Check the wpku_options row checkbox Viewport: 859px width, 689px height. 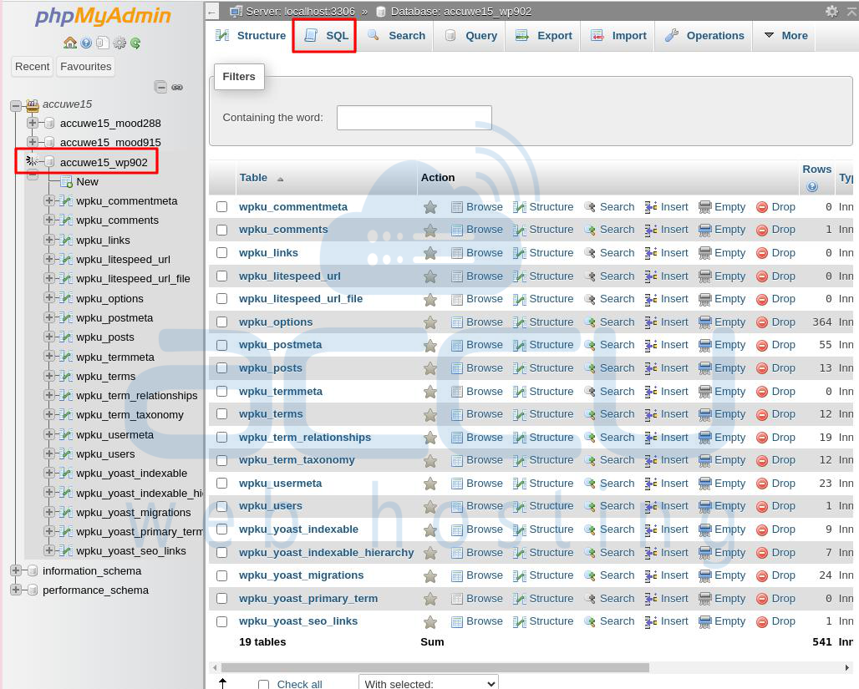(222, 322)
